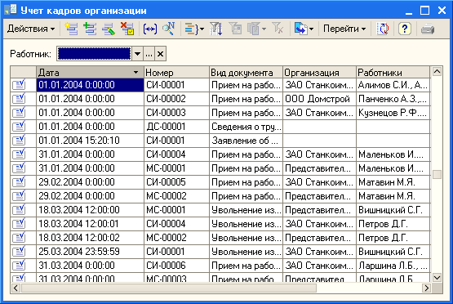Click the ellipsis button for Работник selection
453x304 pixels.
(149, 54)
